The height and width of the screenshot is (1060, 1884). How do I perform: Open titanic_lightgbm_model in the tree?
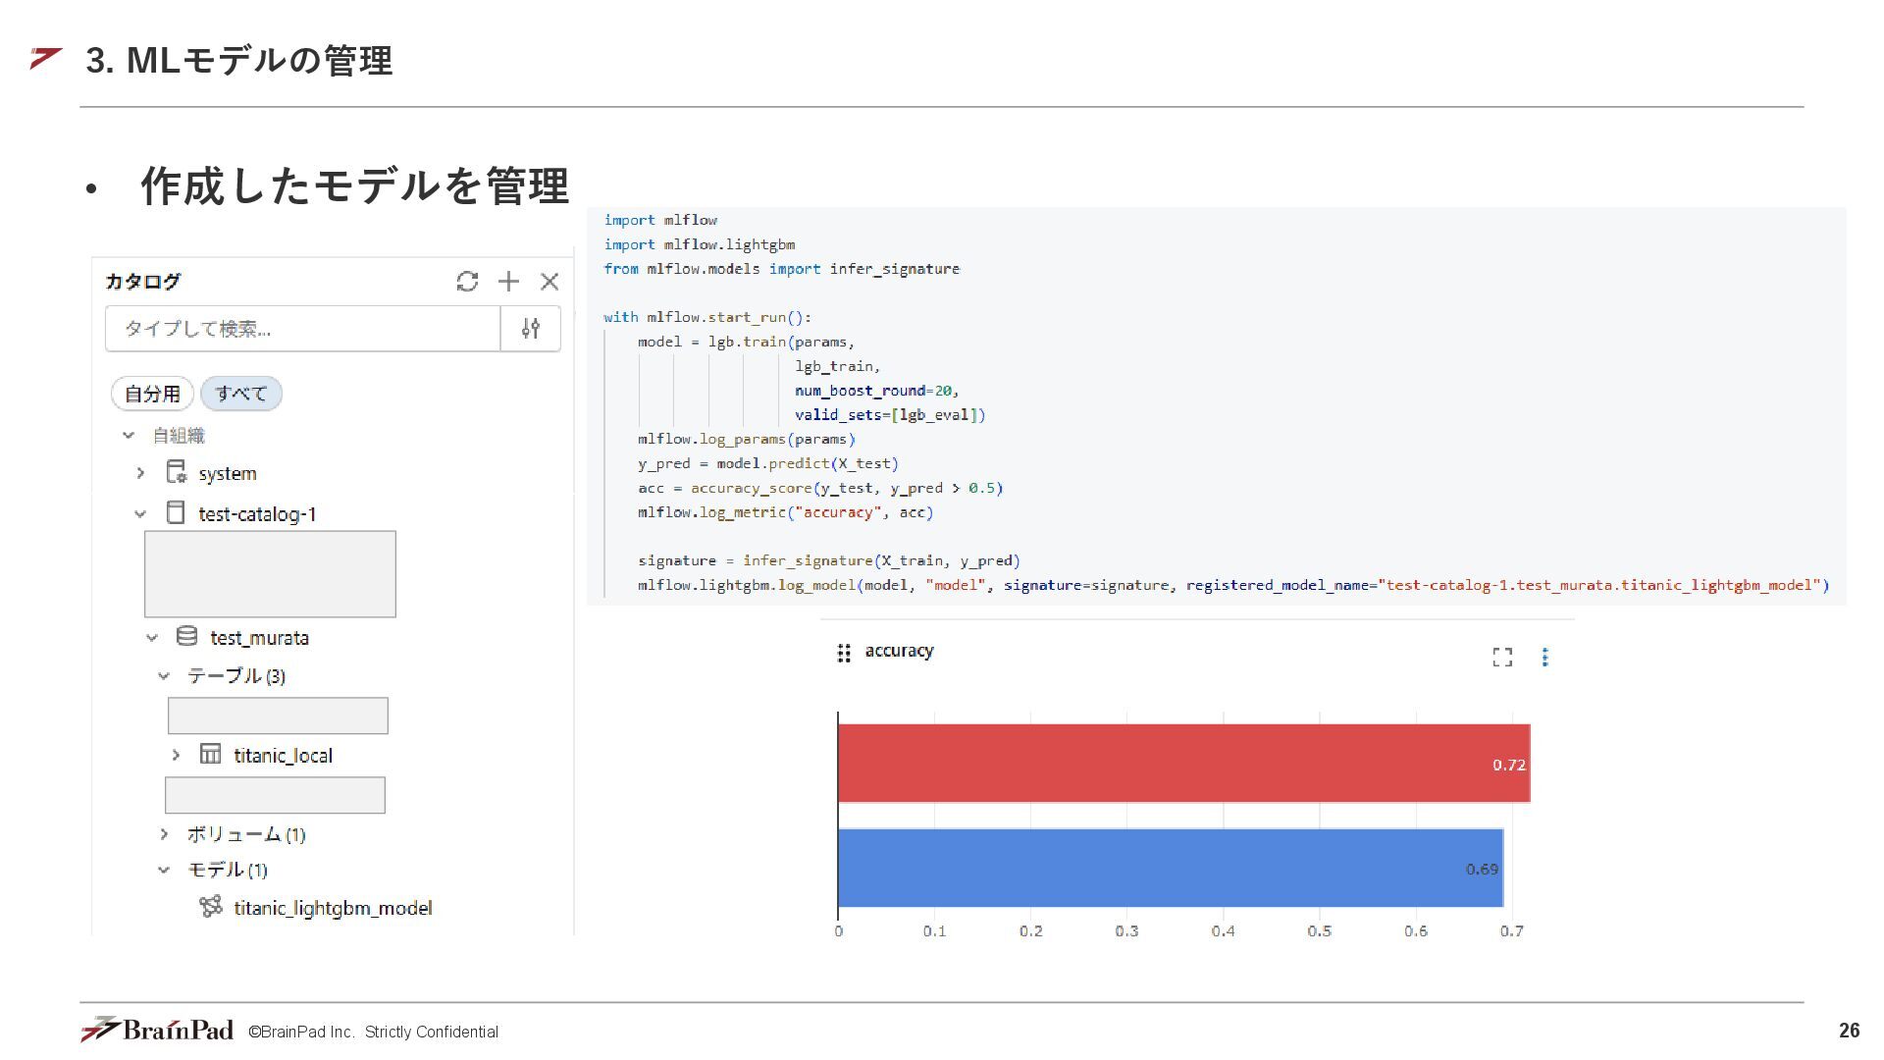pos(333,908)
